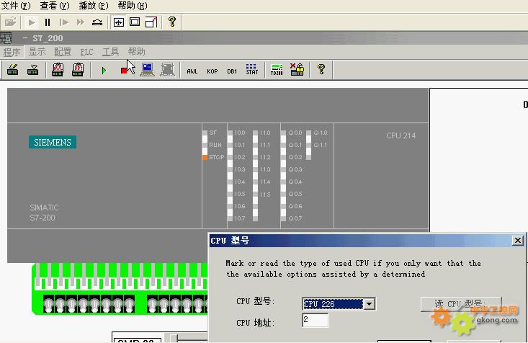This screenshot has height=343, width=528.
Task: Click the green Run arrow icon
Action: [x=104, y=71]
